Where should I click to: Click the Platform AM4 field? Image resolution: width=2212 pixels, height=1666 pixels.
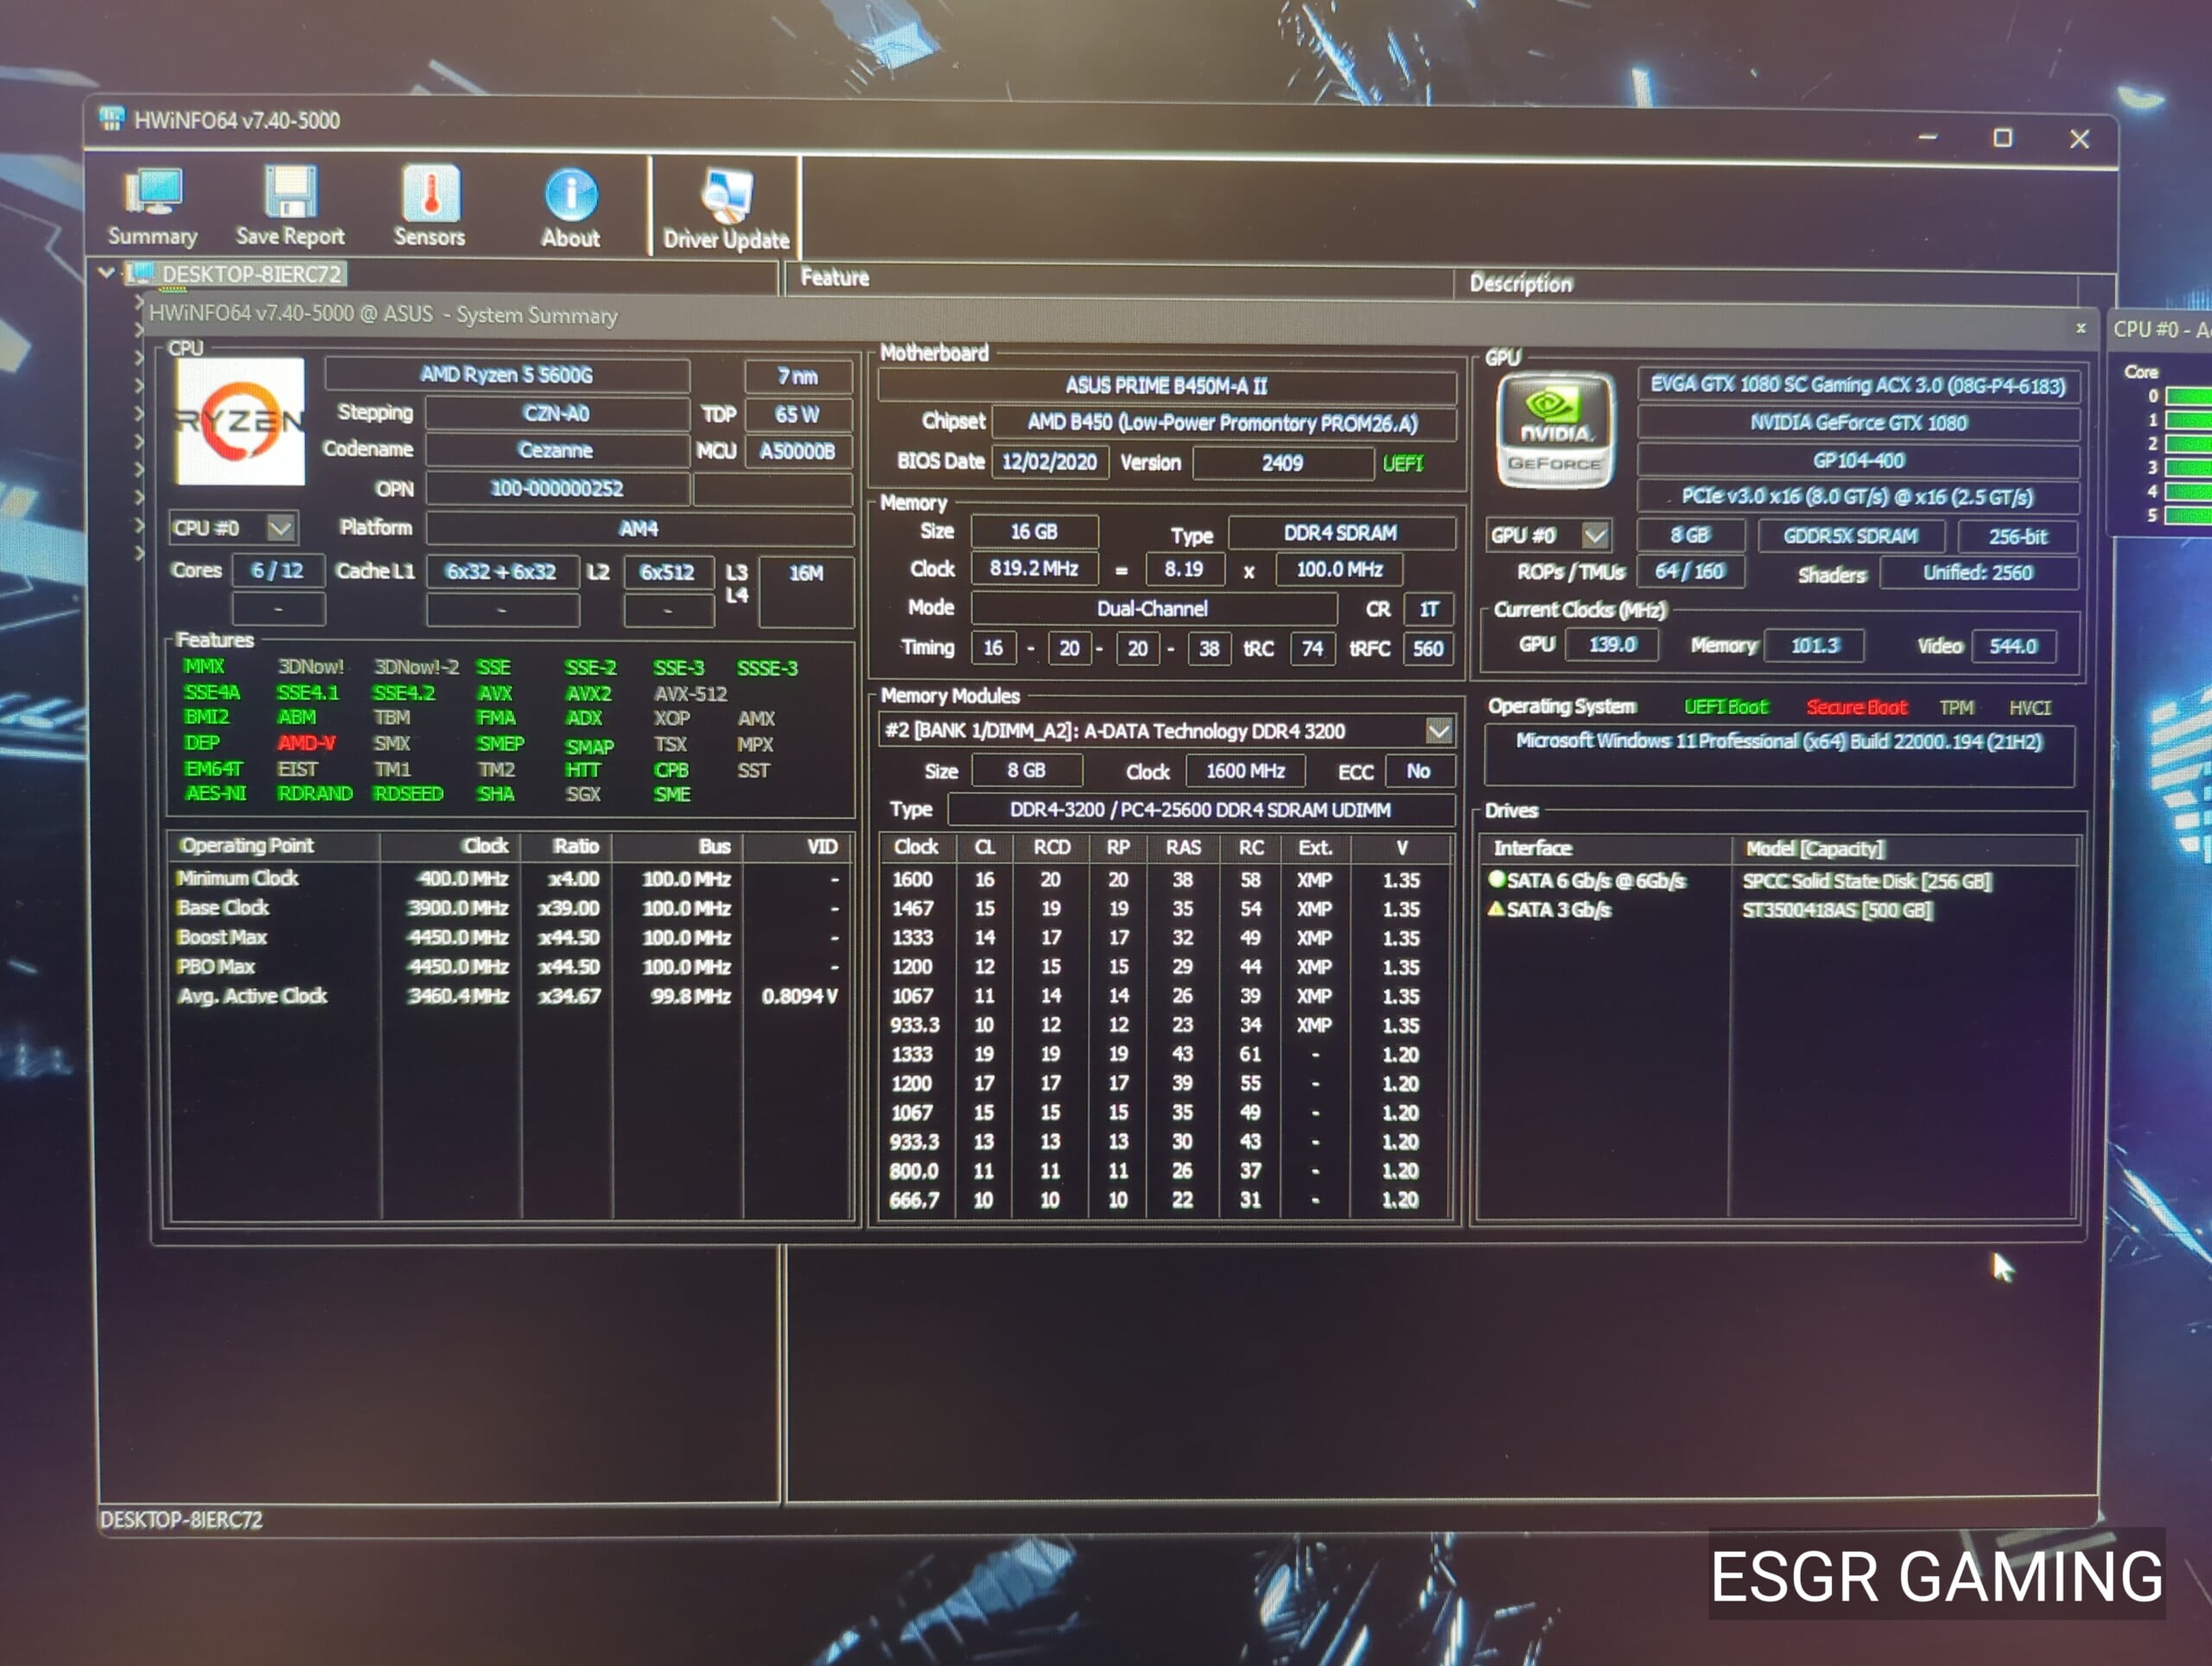pos(639,528)
